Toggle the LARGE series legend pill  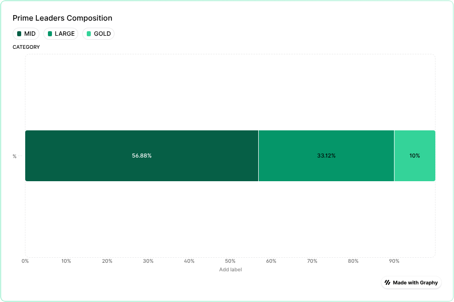61,34
